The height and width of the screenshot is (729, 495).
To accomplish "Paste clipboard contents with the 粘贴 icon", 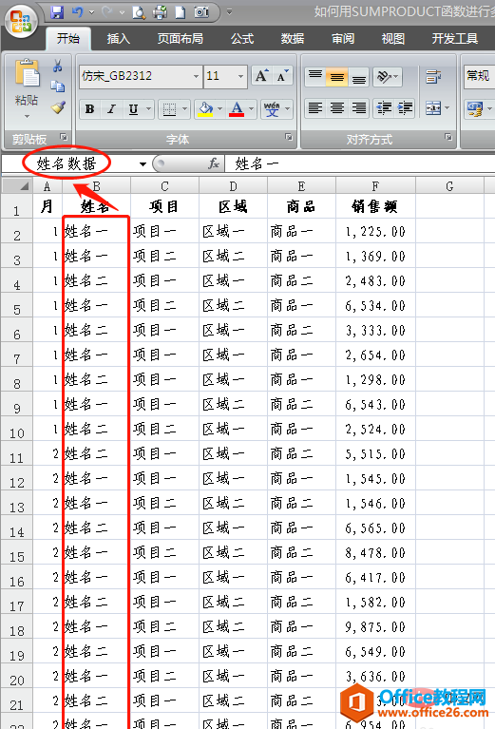I will pyautogui.click(x=27, y=73).
